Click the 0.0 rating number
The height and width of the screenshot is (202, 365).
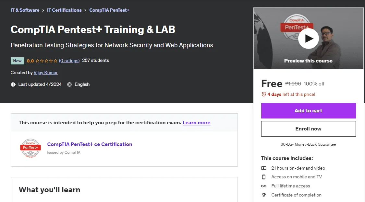coord(30,61)
